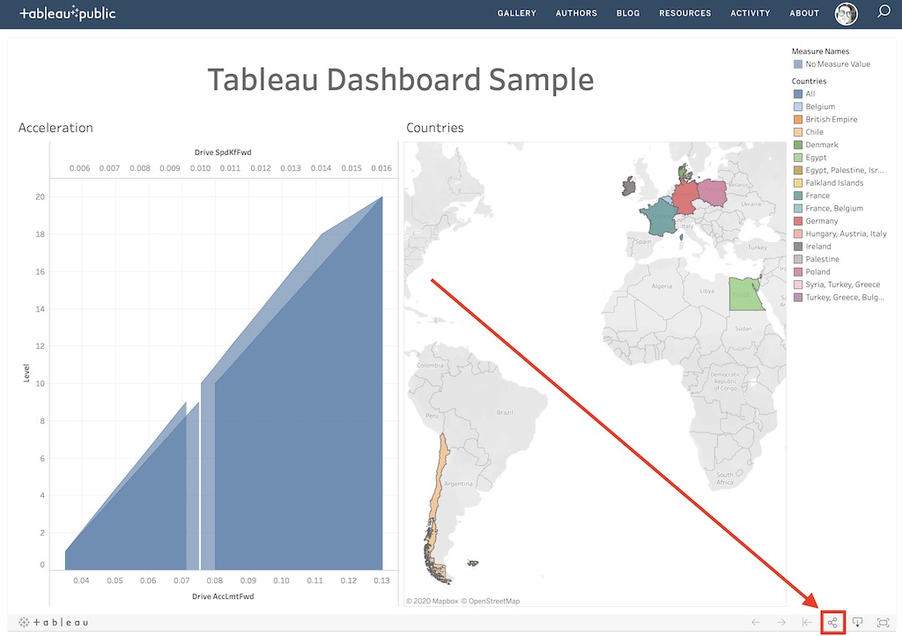Enter full screen mode using fullscreen icon
Viewport: 902px width, 636px height.
click(882, 622)
